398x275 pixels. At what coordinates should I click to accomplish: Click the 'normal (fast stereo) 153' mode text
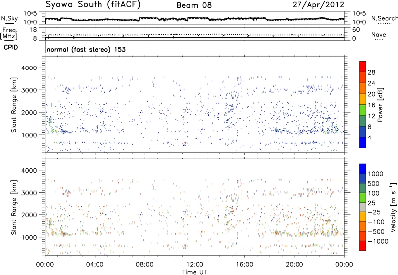pyautogui.click(x=86, y=49)
